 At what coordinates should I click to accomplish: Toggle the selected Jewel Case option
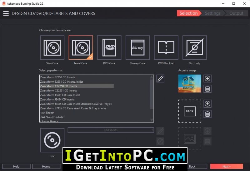tap(81, 47)
